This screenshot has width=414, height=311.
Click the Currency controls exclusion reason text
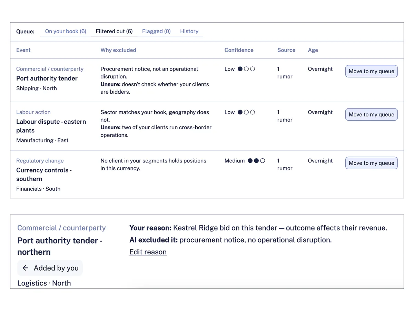154,164
